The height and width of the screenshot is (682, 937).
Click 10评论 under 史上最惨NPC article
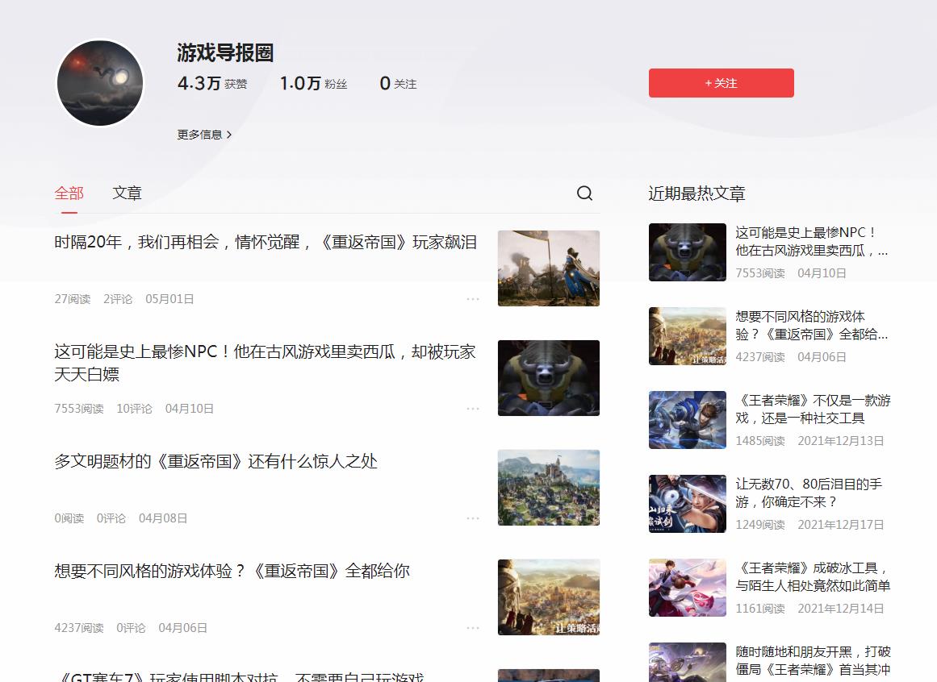point(135,409)
